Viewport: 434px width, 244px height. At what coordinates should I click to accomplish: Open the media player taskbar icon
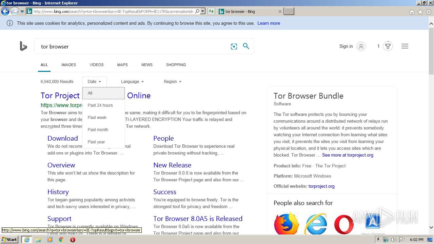tap(50, 240)
